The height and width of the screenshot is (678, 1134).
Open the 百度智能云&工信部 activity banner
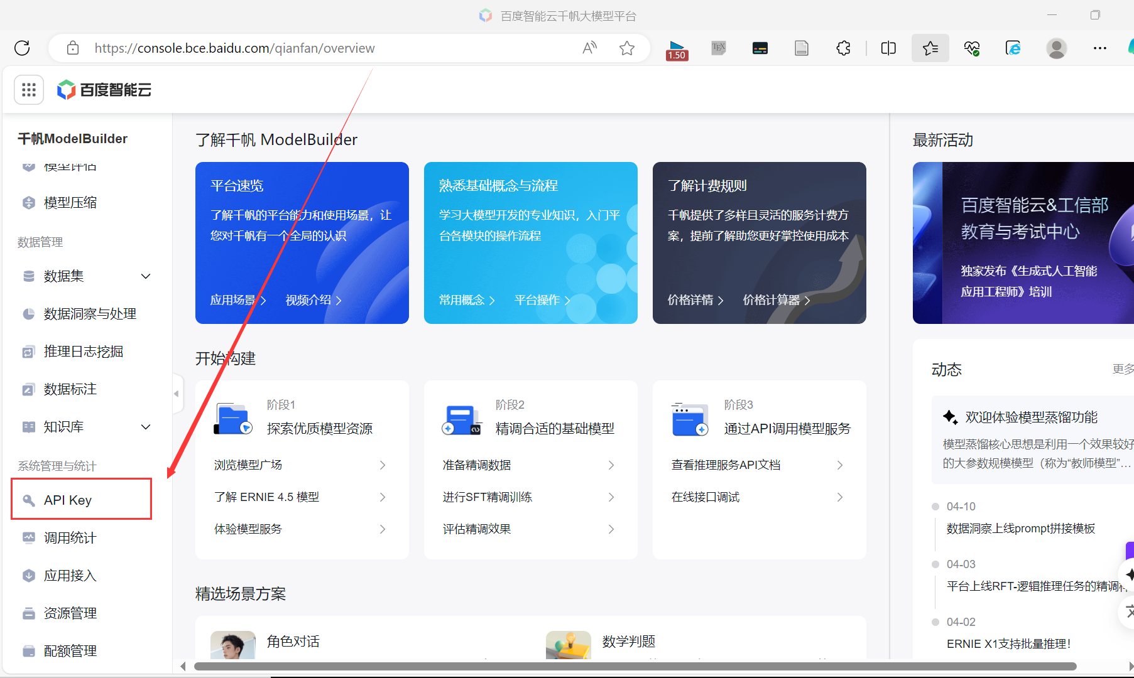(1023, 243)
